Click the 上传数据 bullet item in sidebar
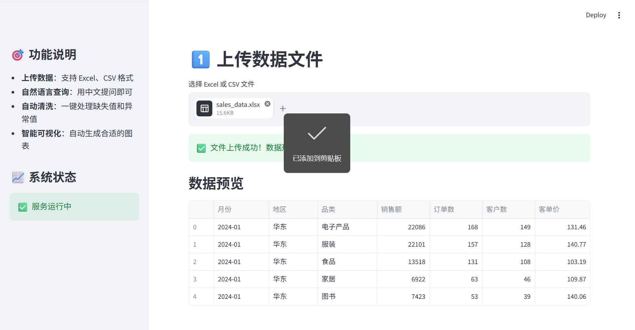Viewport: 635px width, 330px height. 77,78
